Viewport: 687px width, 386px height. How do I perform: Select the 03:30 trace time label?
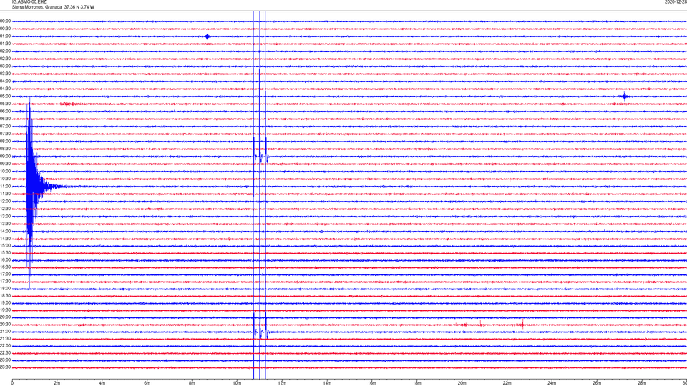coord(5,74)
